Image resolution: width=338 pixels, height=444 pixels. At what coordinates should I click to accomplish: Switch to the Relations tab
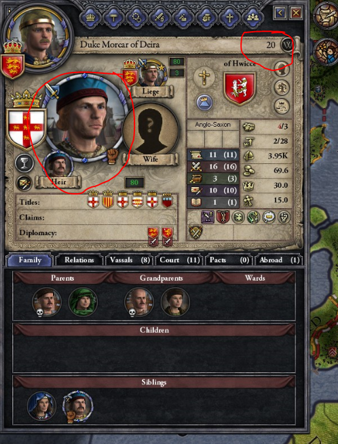(x=79, y=260)
